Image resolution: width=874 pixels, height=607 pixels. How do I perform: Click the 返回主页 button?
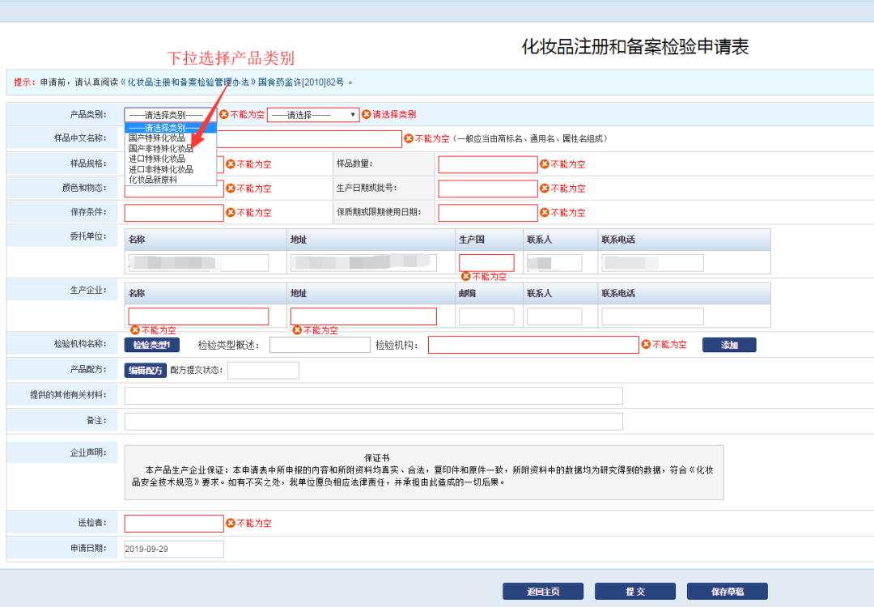[542, 592]
